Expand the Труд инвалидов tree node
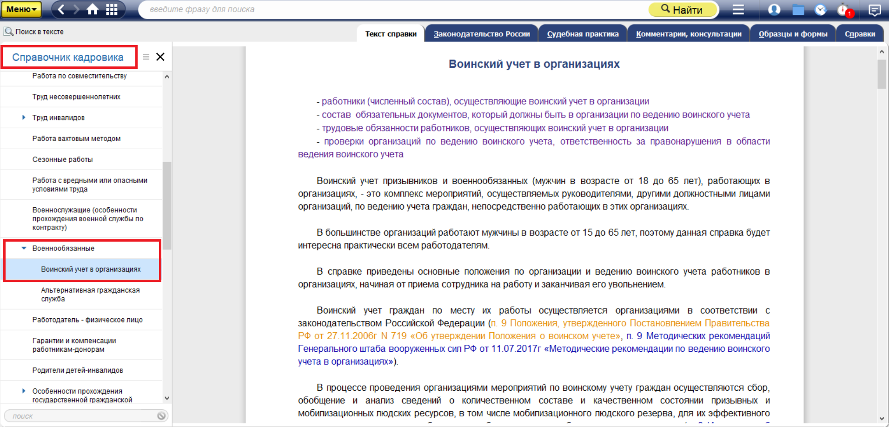 click(24, 118)
